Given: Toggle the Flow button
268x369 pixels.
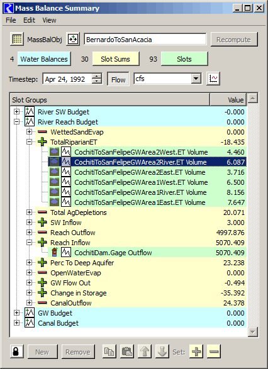Looking at the screenshot, I should pyautogui.click(x=118, y=79).
